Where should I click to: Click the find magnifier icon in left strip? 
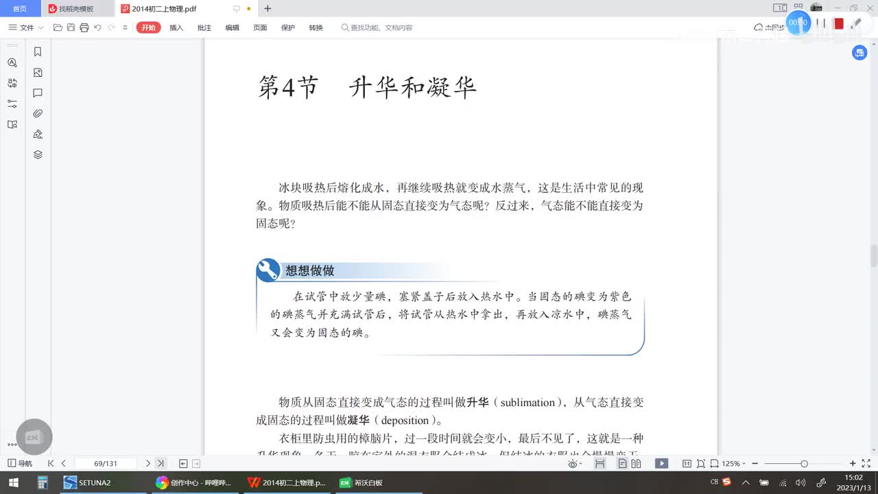pos(12,62)
